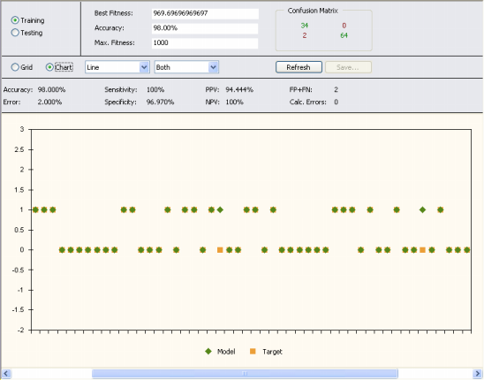Click true negative count 64 in confusion matrix
The height and width of the screenshot is (380, 484).
[344, 35]
